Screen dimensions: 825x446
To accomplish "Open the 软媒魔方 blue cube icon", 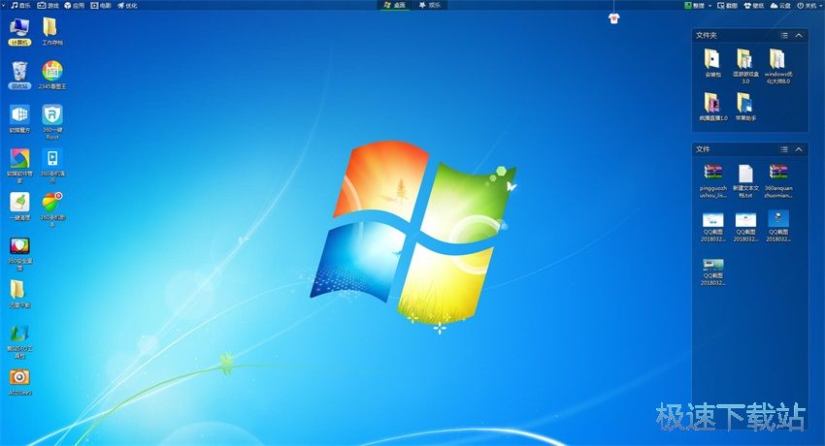I will click(x=19, y=118).
